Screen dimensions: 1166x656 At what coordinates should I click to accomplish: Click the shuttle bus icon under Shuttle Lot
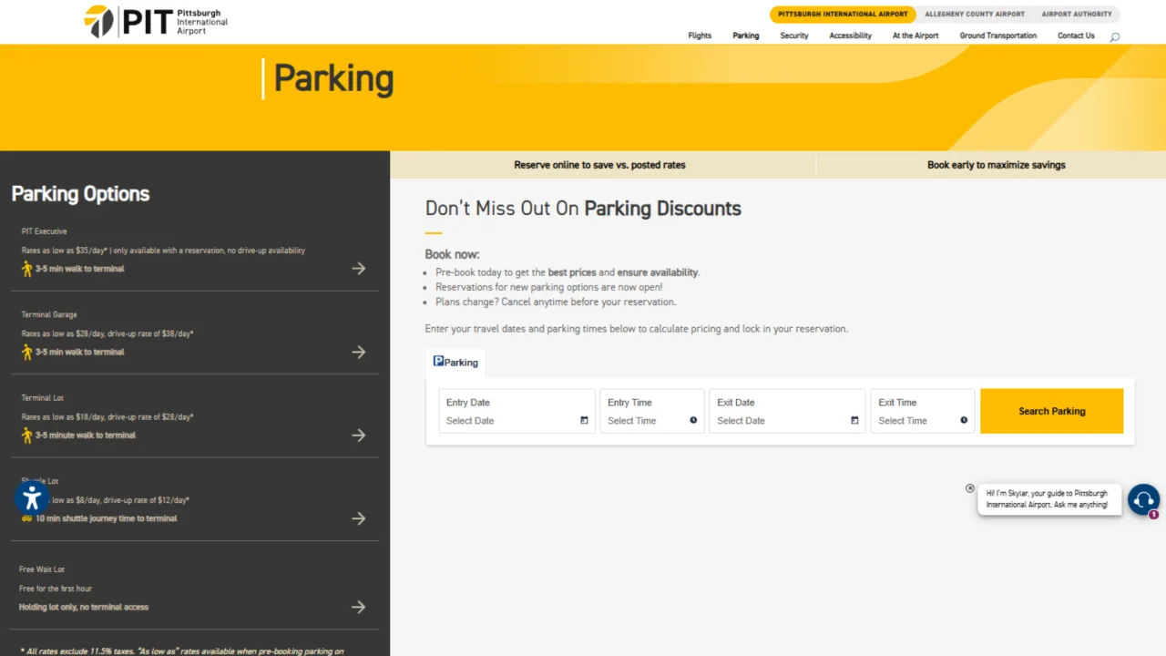(x=26, y=518)
